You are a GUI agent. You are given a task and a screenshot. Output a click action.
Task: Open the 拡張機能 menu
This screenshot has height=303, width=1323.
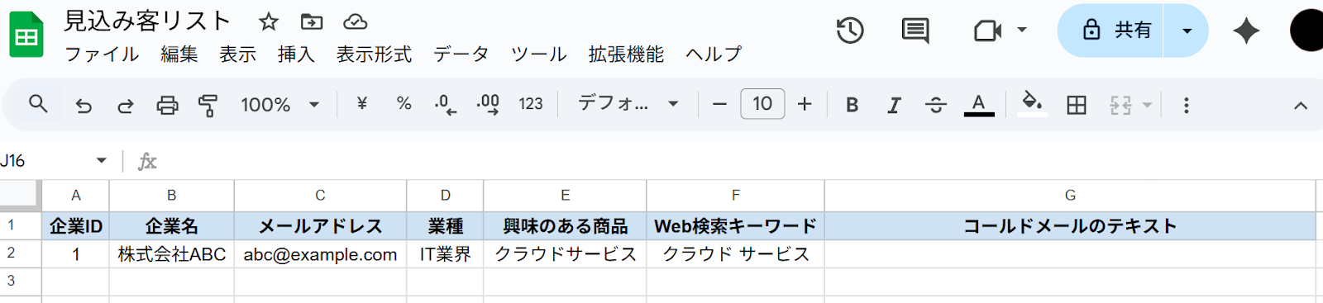(x=626, y=54)
